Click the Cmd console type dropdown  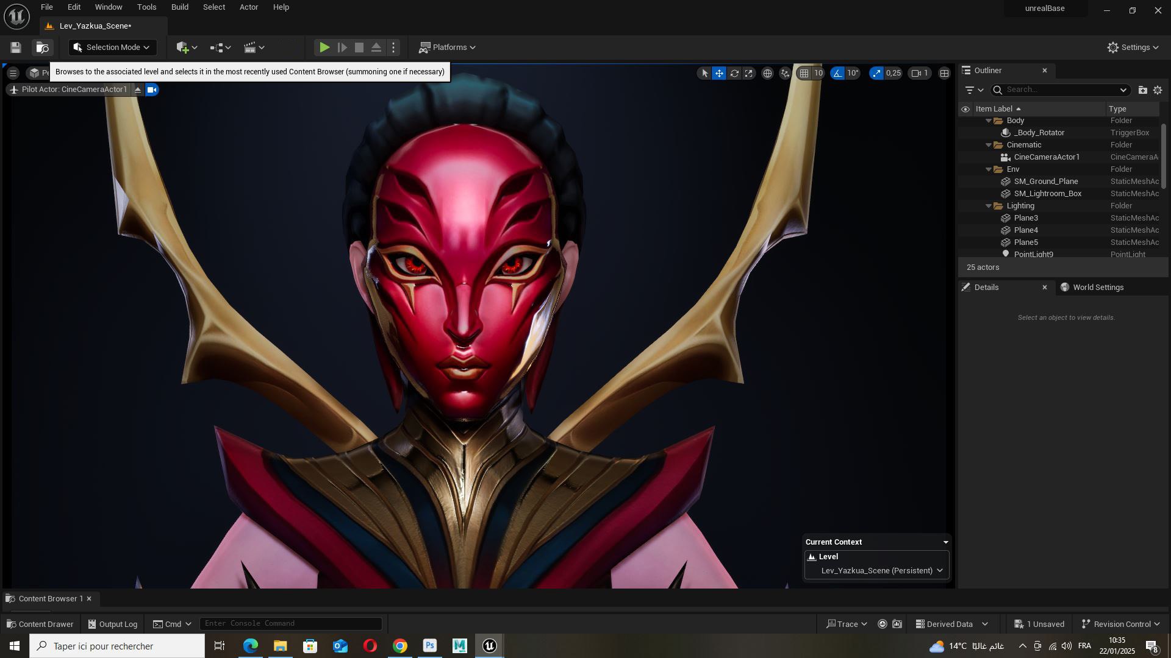click(x=172, y=624)
